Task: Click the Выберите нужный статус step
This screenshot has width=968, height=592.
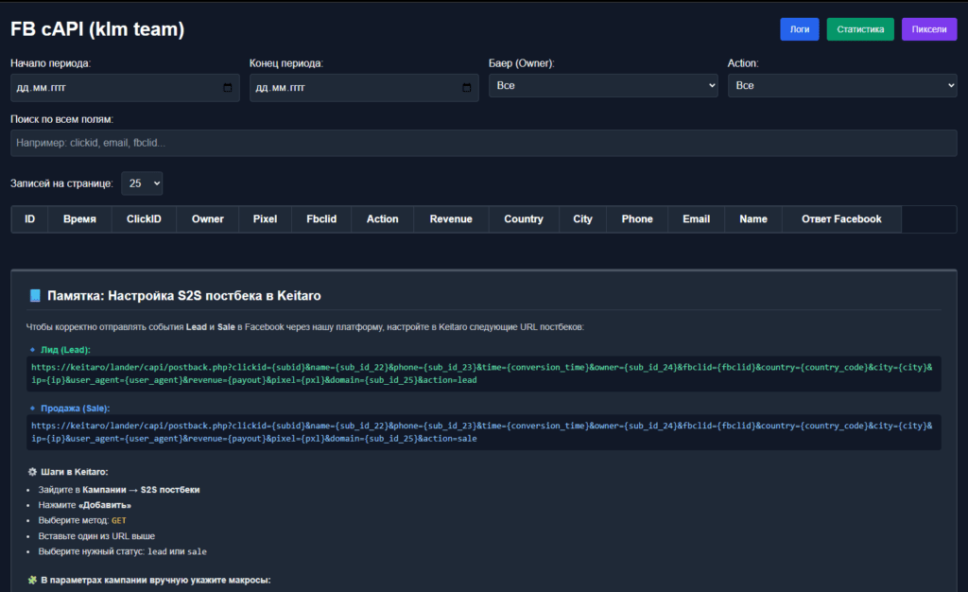Action: coord(122,551)
